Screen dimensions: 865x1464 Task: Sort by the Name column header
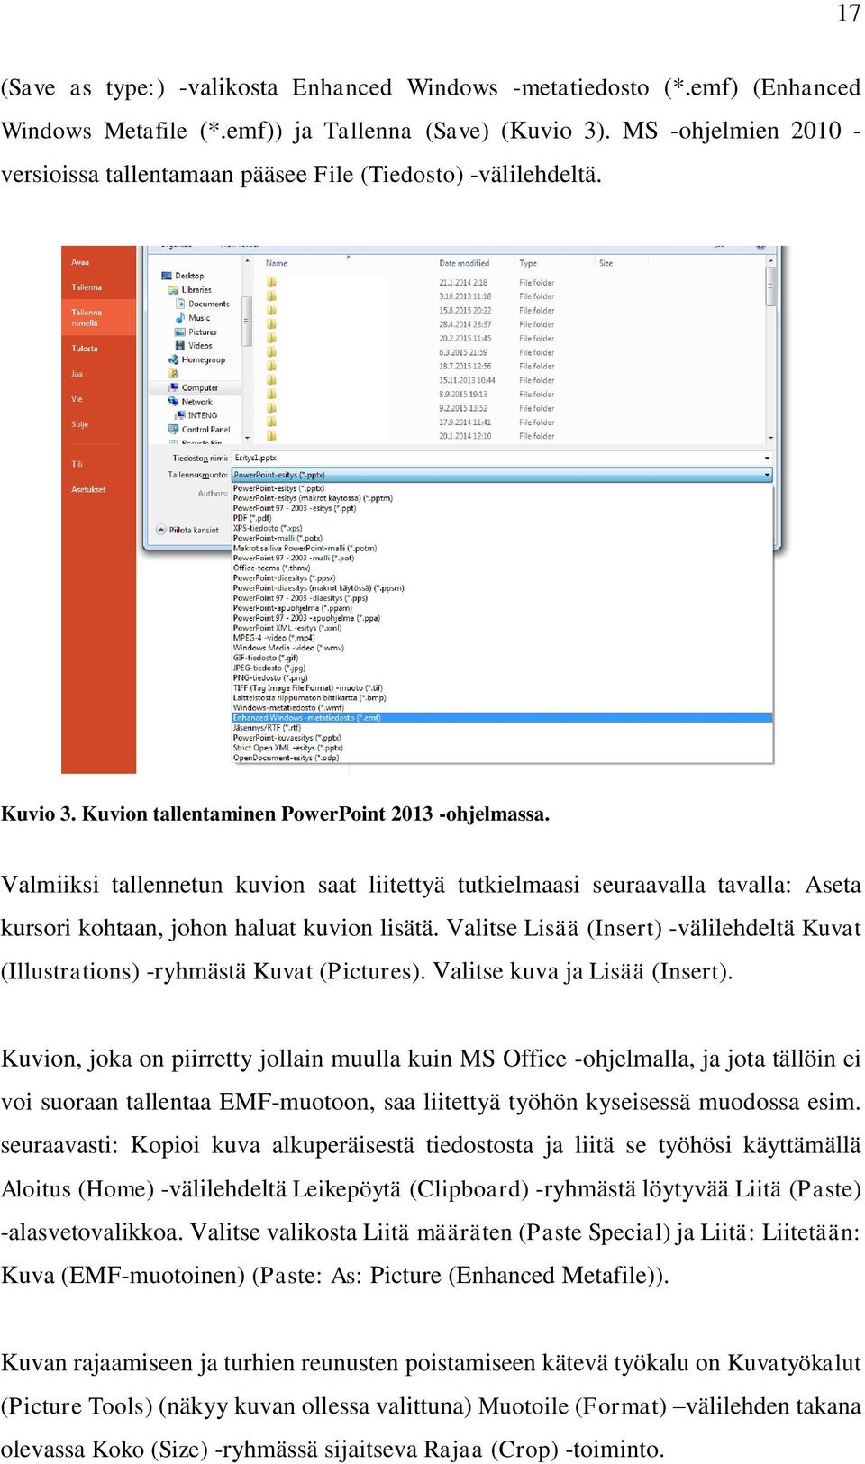point(277,264)
